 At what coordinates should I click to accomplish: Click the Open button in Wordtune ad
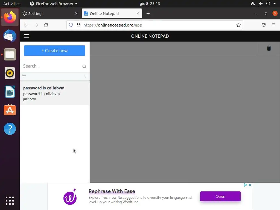(x=220, y=196)
